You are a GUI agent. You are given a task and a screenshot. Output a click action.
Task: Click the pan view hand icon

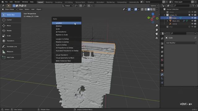[157, 30]
